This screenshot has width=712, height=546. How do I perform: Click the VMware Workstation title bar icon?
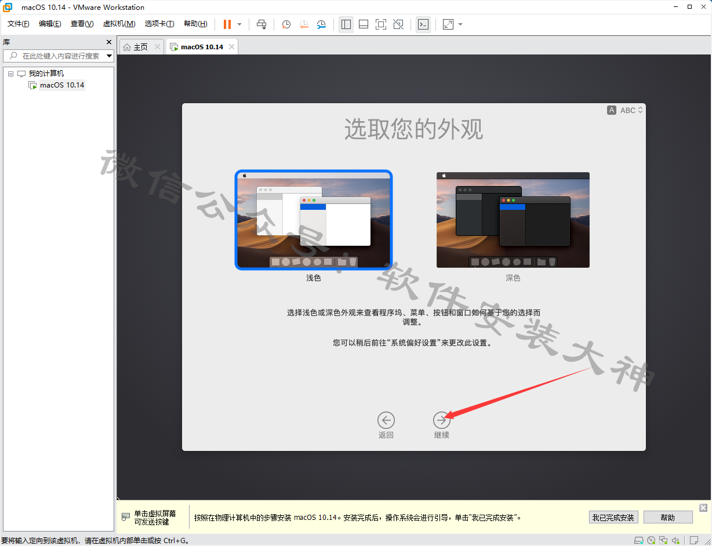8,7
